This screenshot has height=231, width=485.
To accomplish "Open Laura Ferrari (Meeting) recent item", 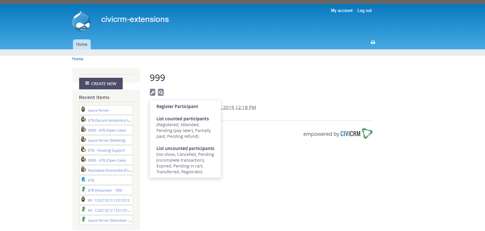I will [107, 140].
